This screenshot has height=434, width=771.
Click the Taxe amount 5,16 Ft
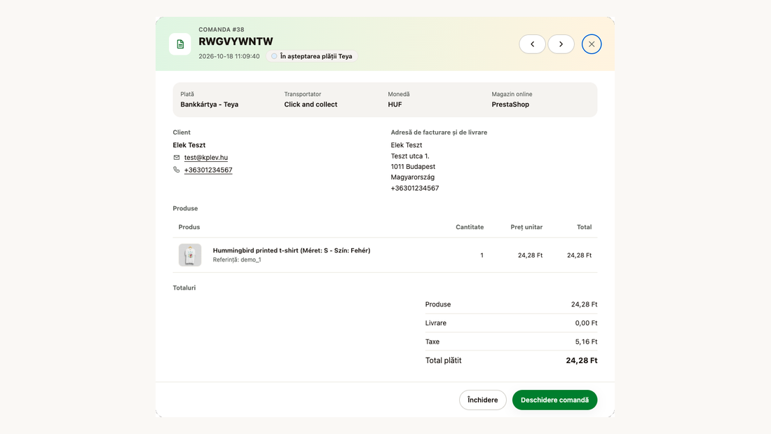(586, 342)
